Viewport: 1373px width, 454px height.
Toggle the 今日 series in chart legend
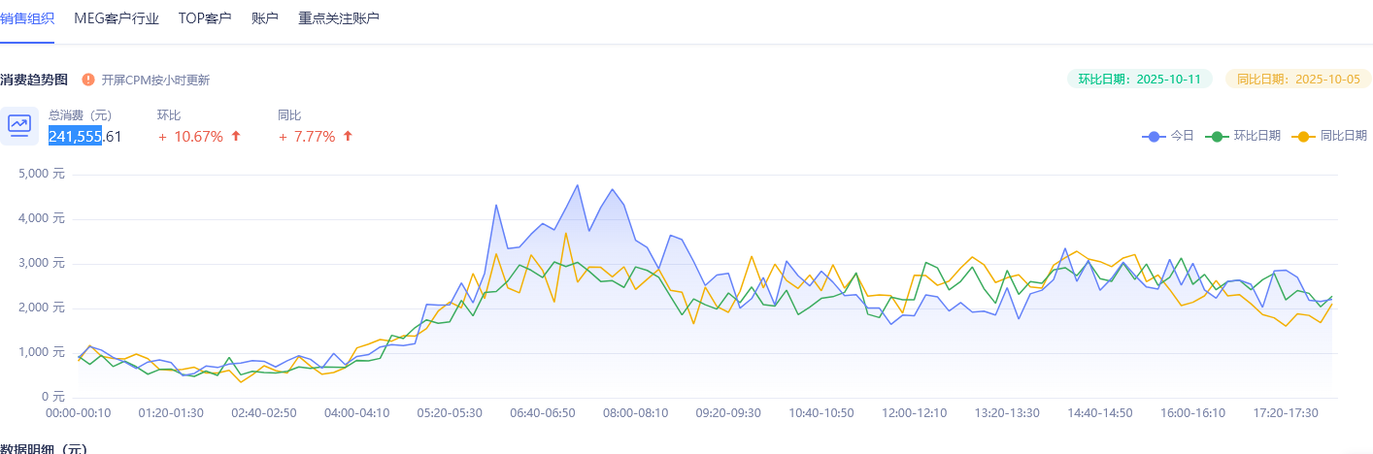pyautogui.click(x=1168, y=137)
